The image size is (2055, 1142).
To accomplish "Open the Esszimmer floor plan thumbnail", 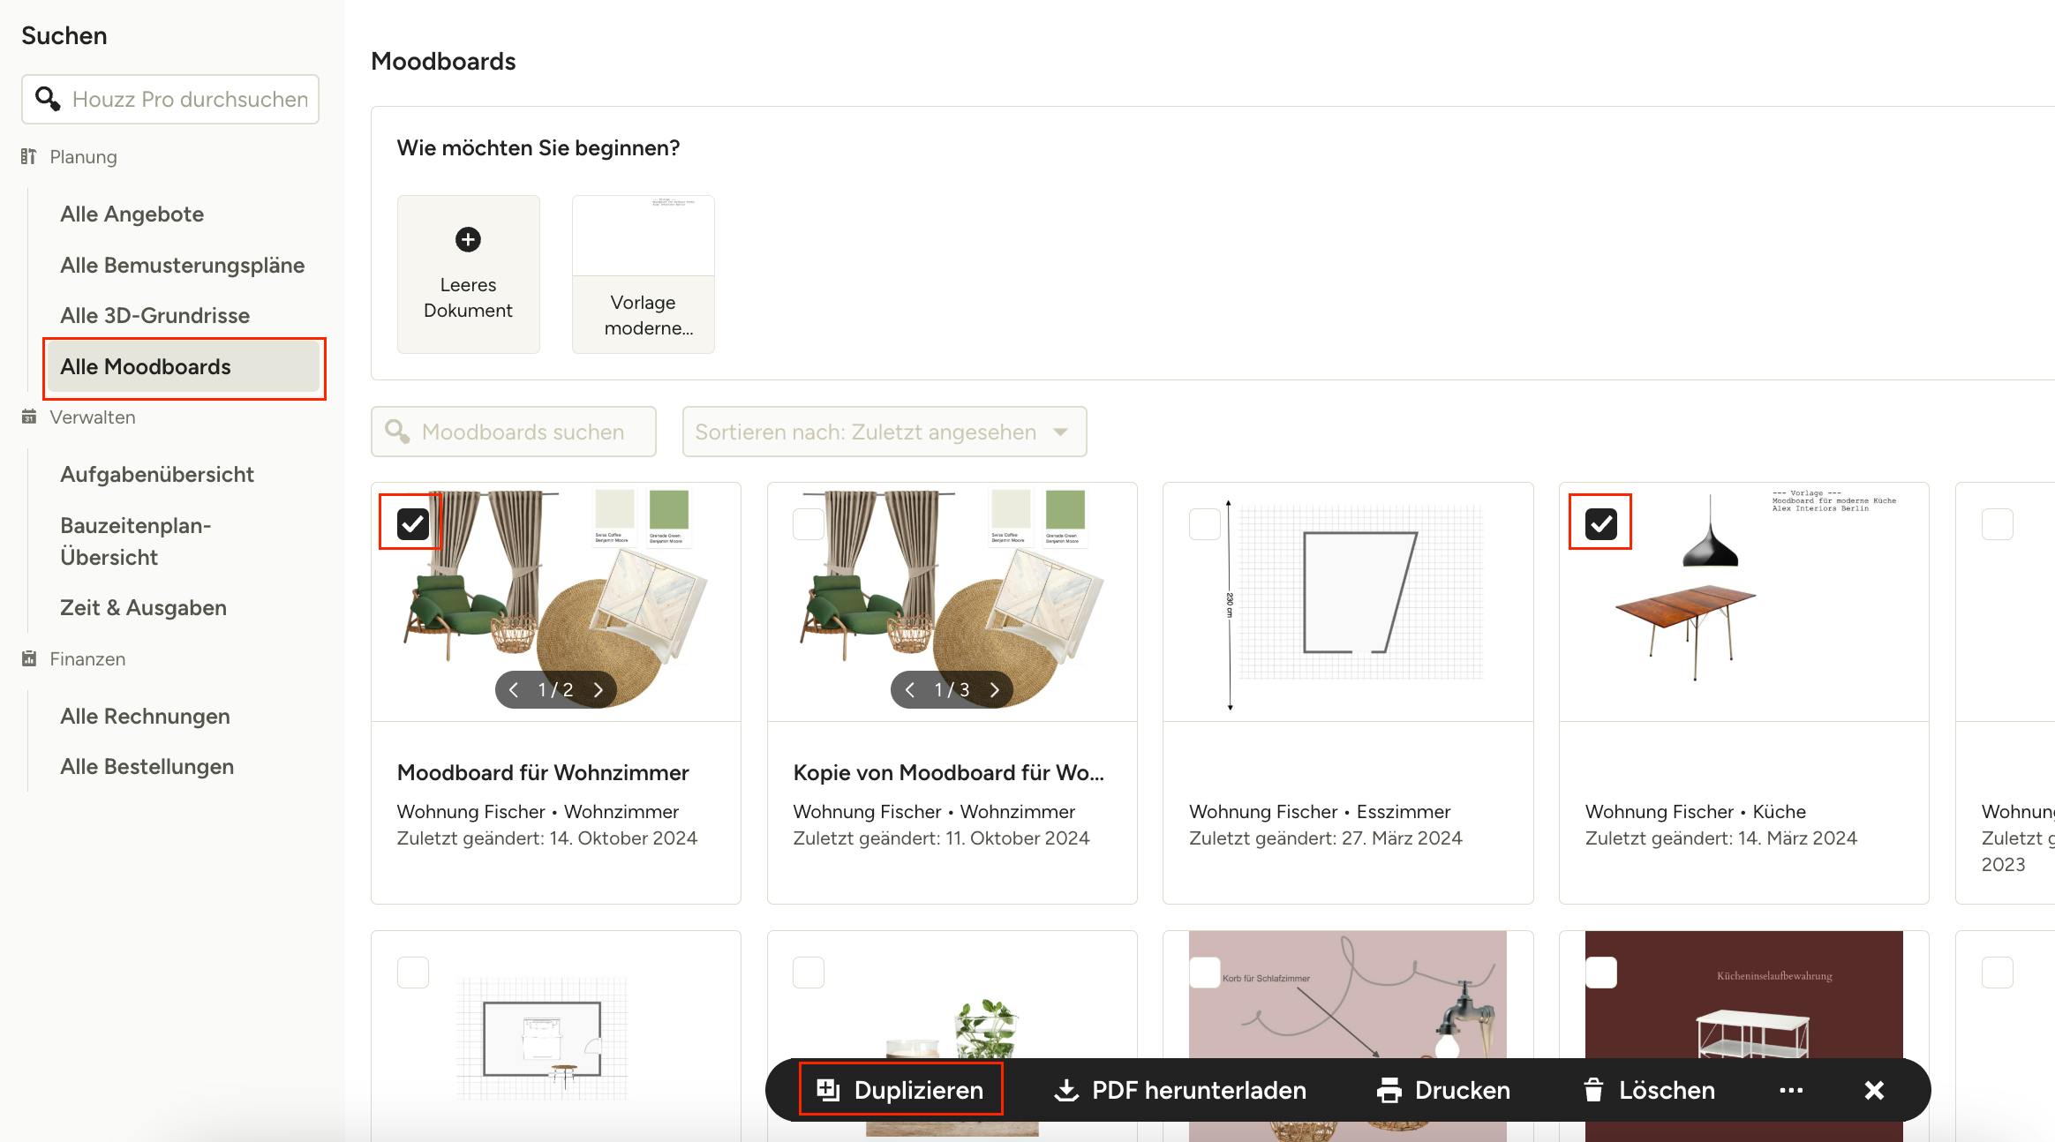I will point(1348,602).
